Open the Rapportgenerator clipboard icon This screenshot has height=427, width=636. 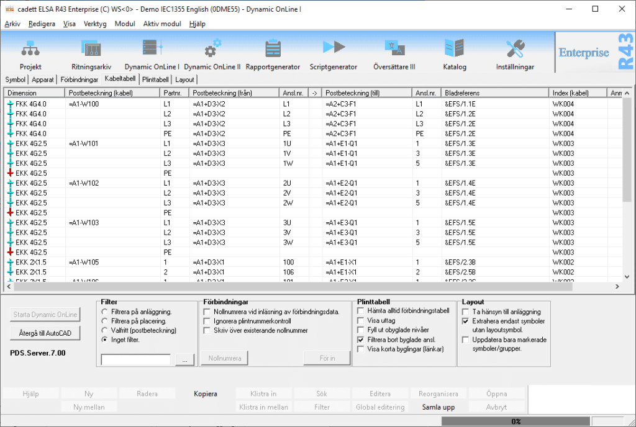pos(273,50)
